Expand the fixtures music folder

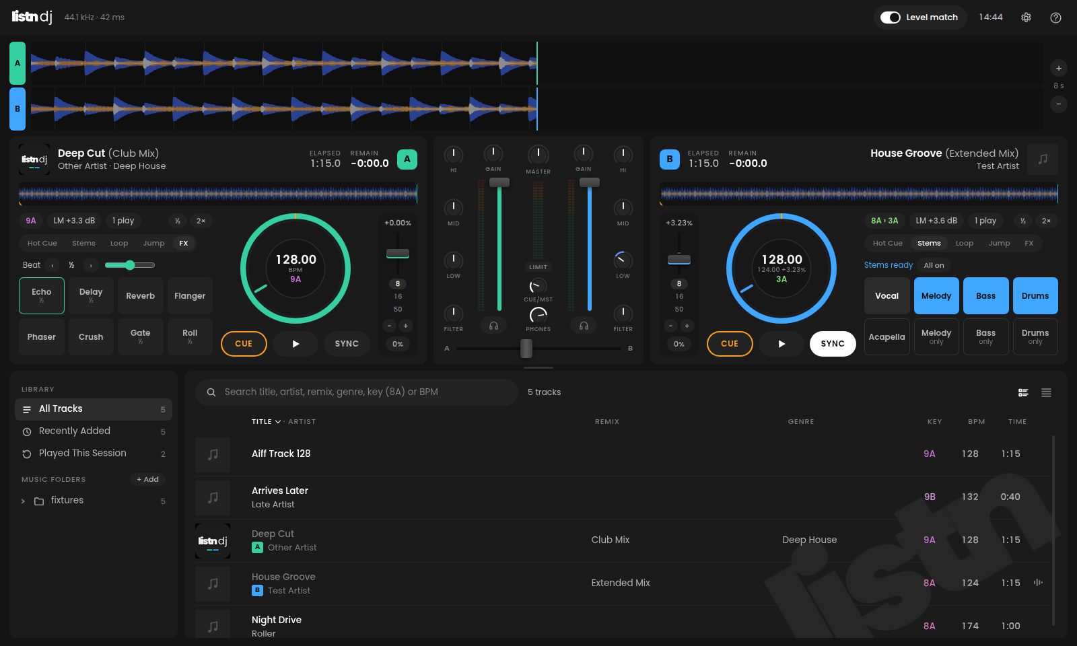coord(23,501)
